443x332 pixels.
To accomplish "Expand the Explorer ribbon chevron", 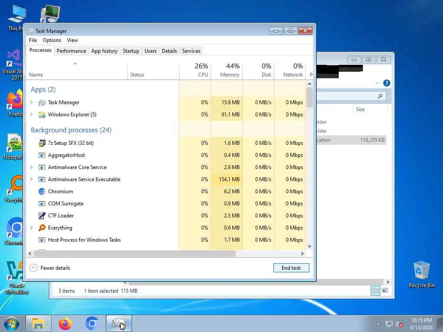I will tap(377, 83).
